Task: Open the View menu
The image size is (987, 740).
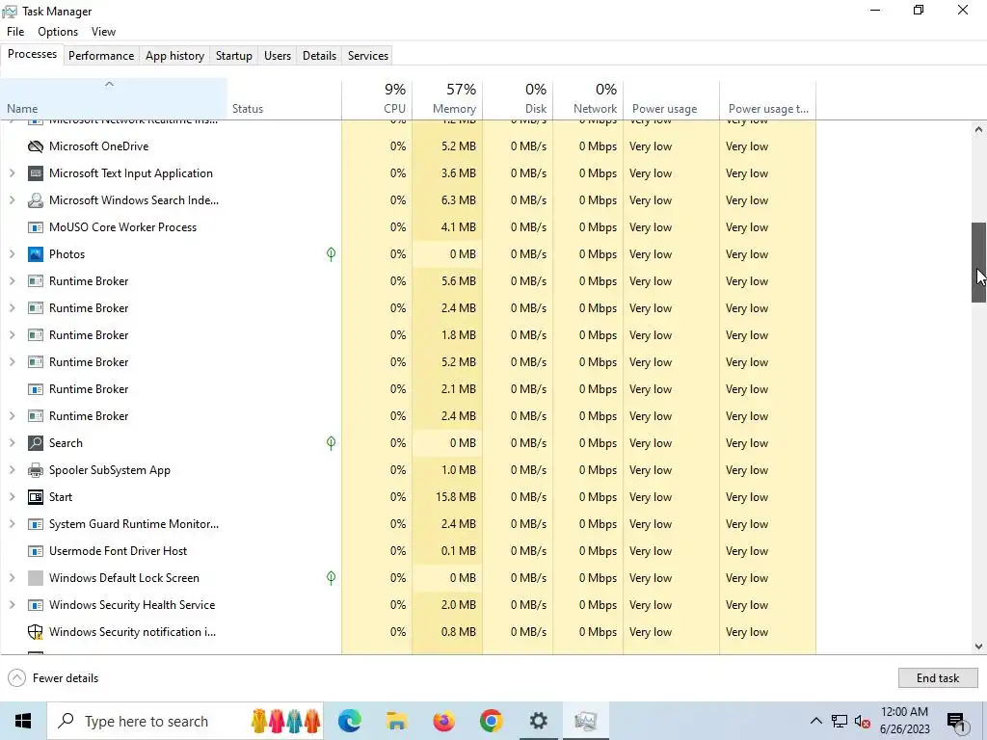Action: pos(103,32)
